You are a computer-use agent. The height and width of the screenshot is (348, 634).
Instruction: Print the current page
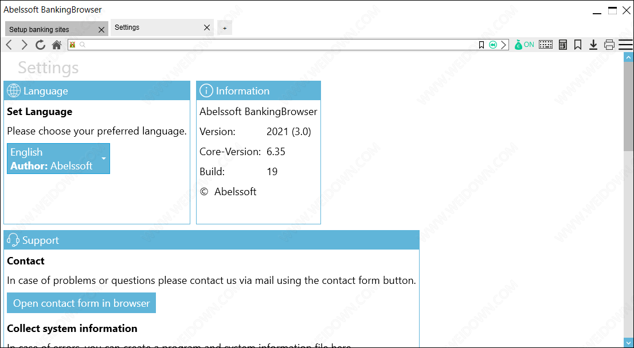click(x=609, y=45)
